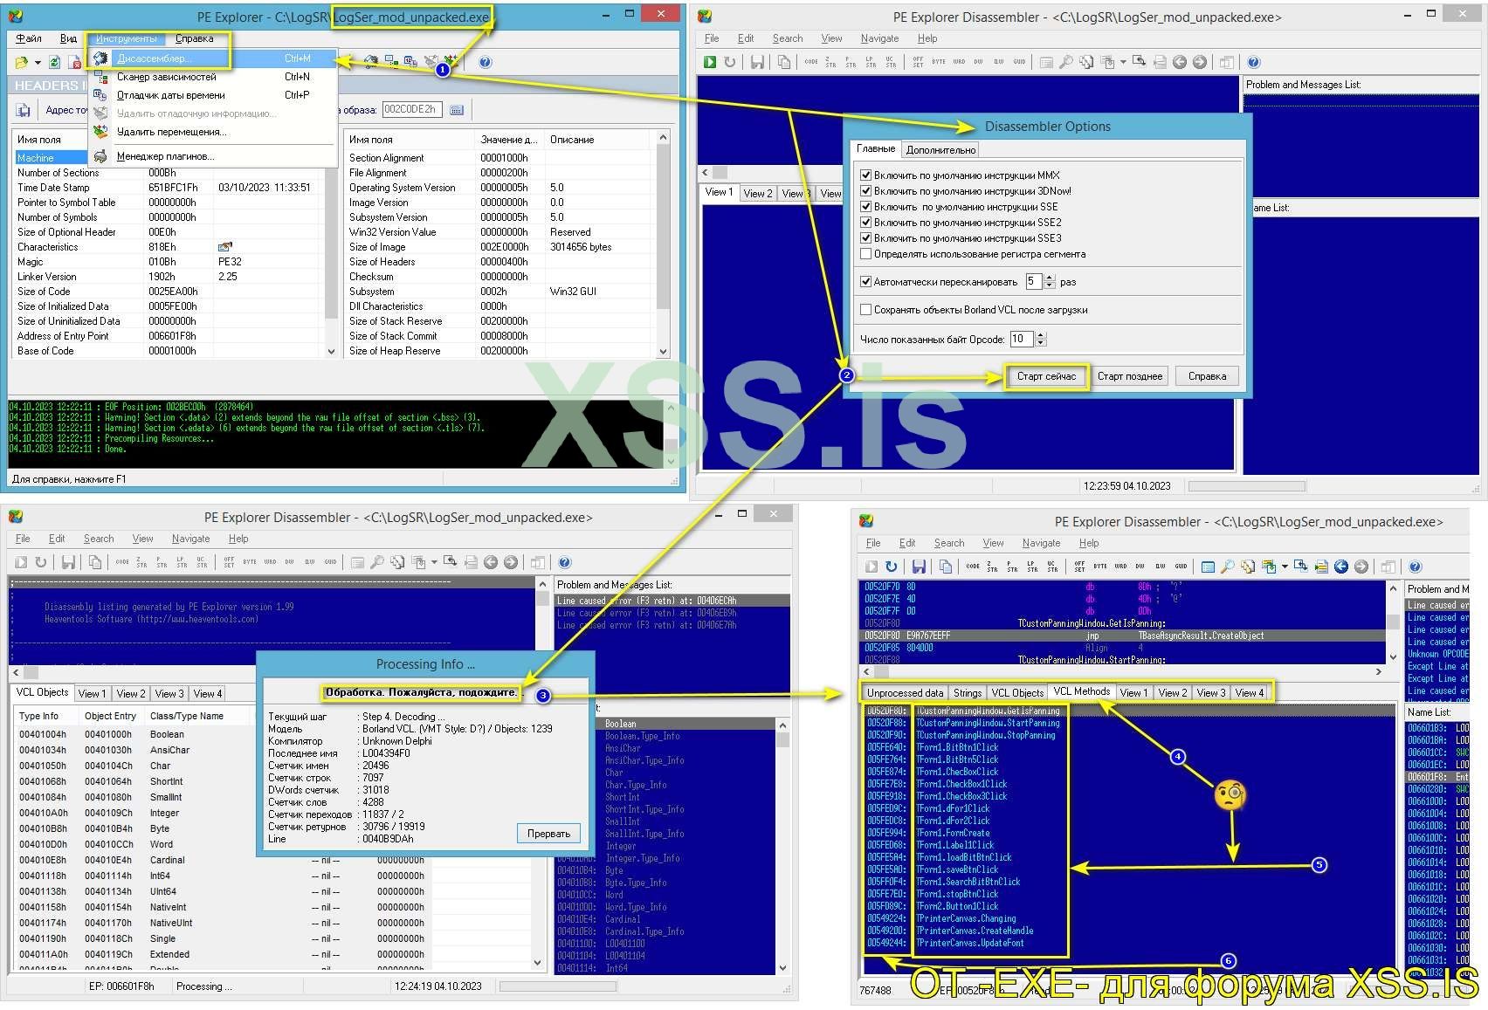Click the help icon in PE Explorer main toolbar
This screenshot has height=1010, width=1488.
click(x=486, y=62)
